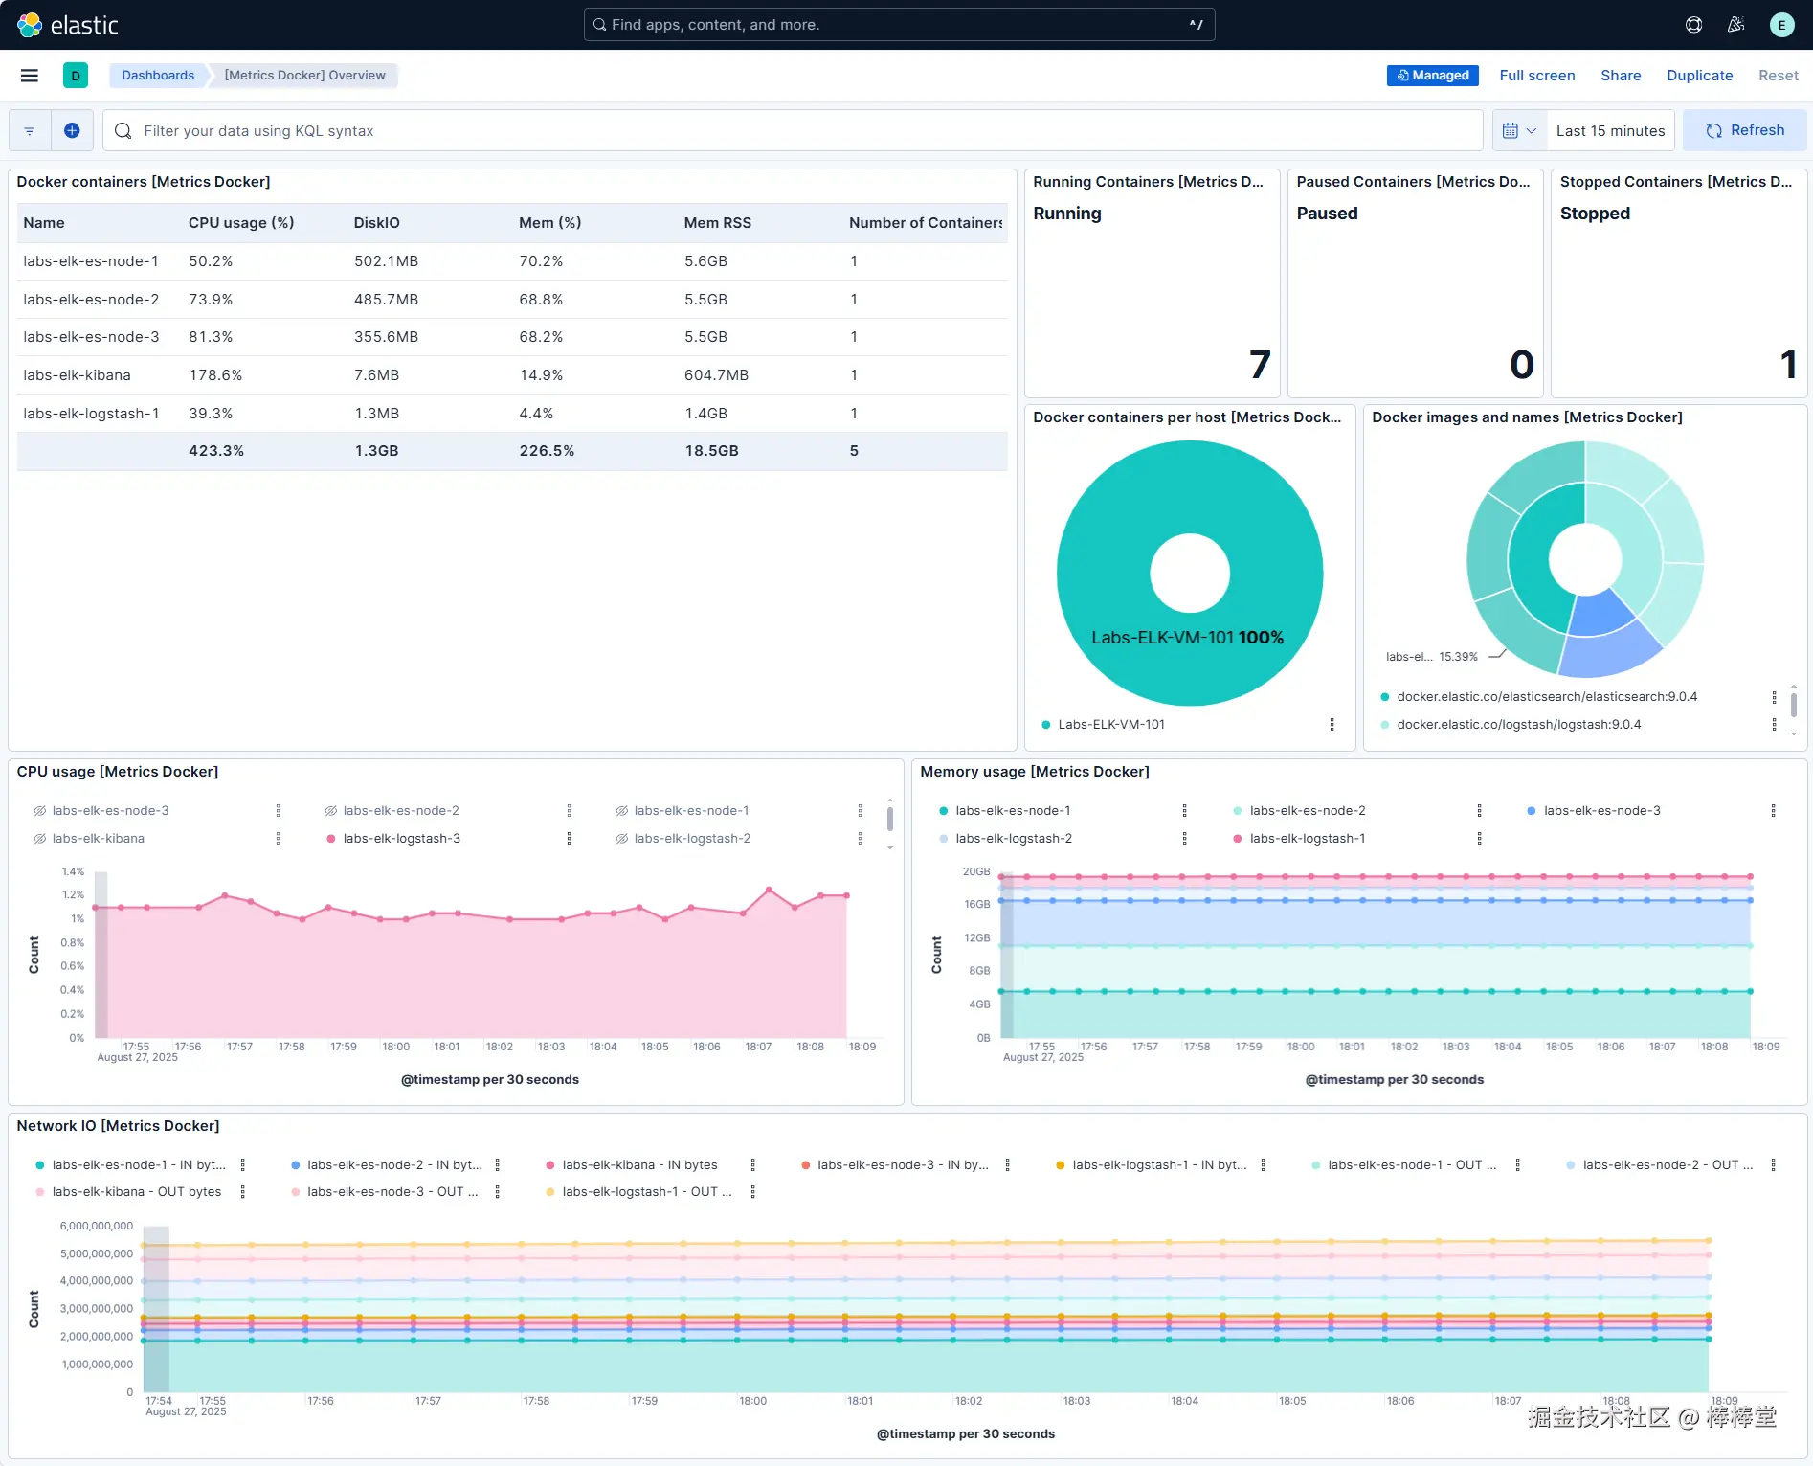Open the hamburger navigation menu
The height and width of the screenshot is (1466, 1813).
point(30,76)
